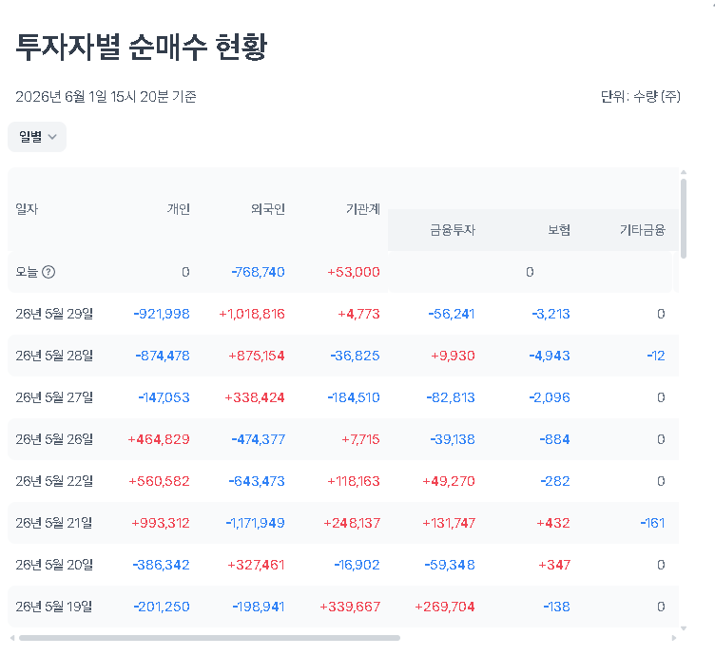
Task: Click the horizontal scrollbar left arrow
Action: pos(12,638)
